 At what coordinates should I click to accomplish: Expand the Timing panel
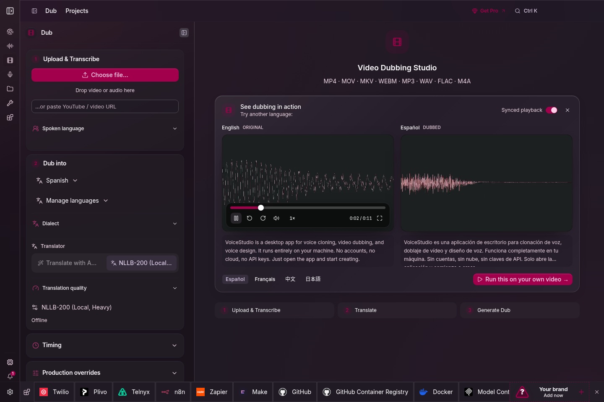pyautogui.click(x=105, y=345)
